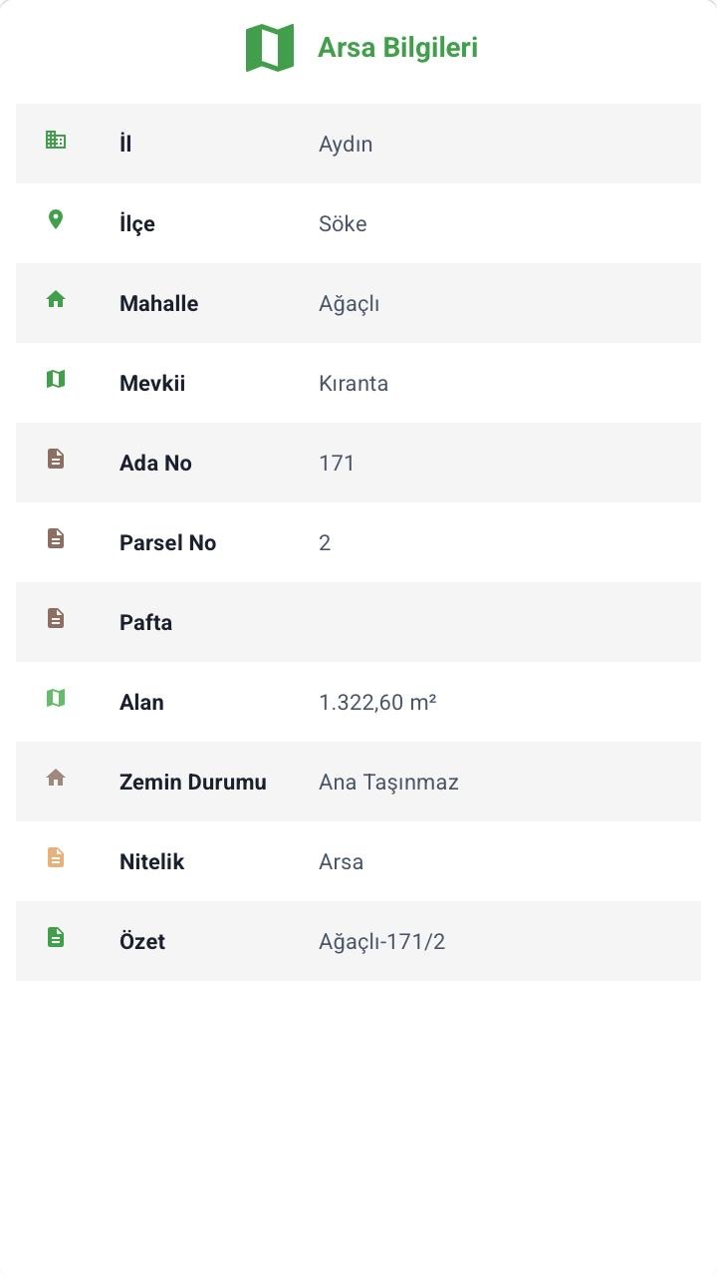Click the document icon beside Ada No
The height and width of the screenshot is (1276, 717).
point(56,459)
